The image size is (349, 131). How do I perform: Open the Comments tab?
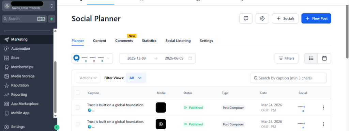124,41
